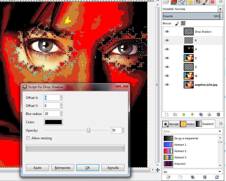Open the Modalità Normale dropdown

(x=220, y=9)
